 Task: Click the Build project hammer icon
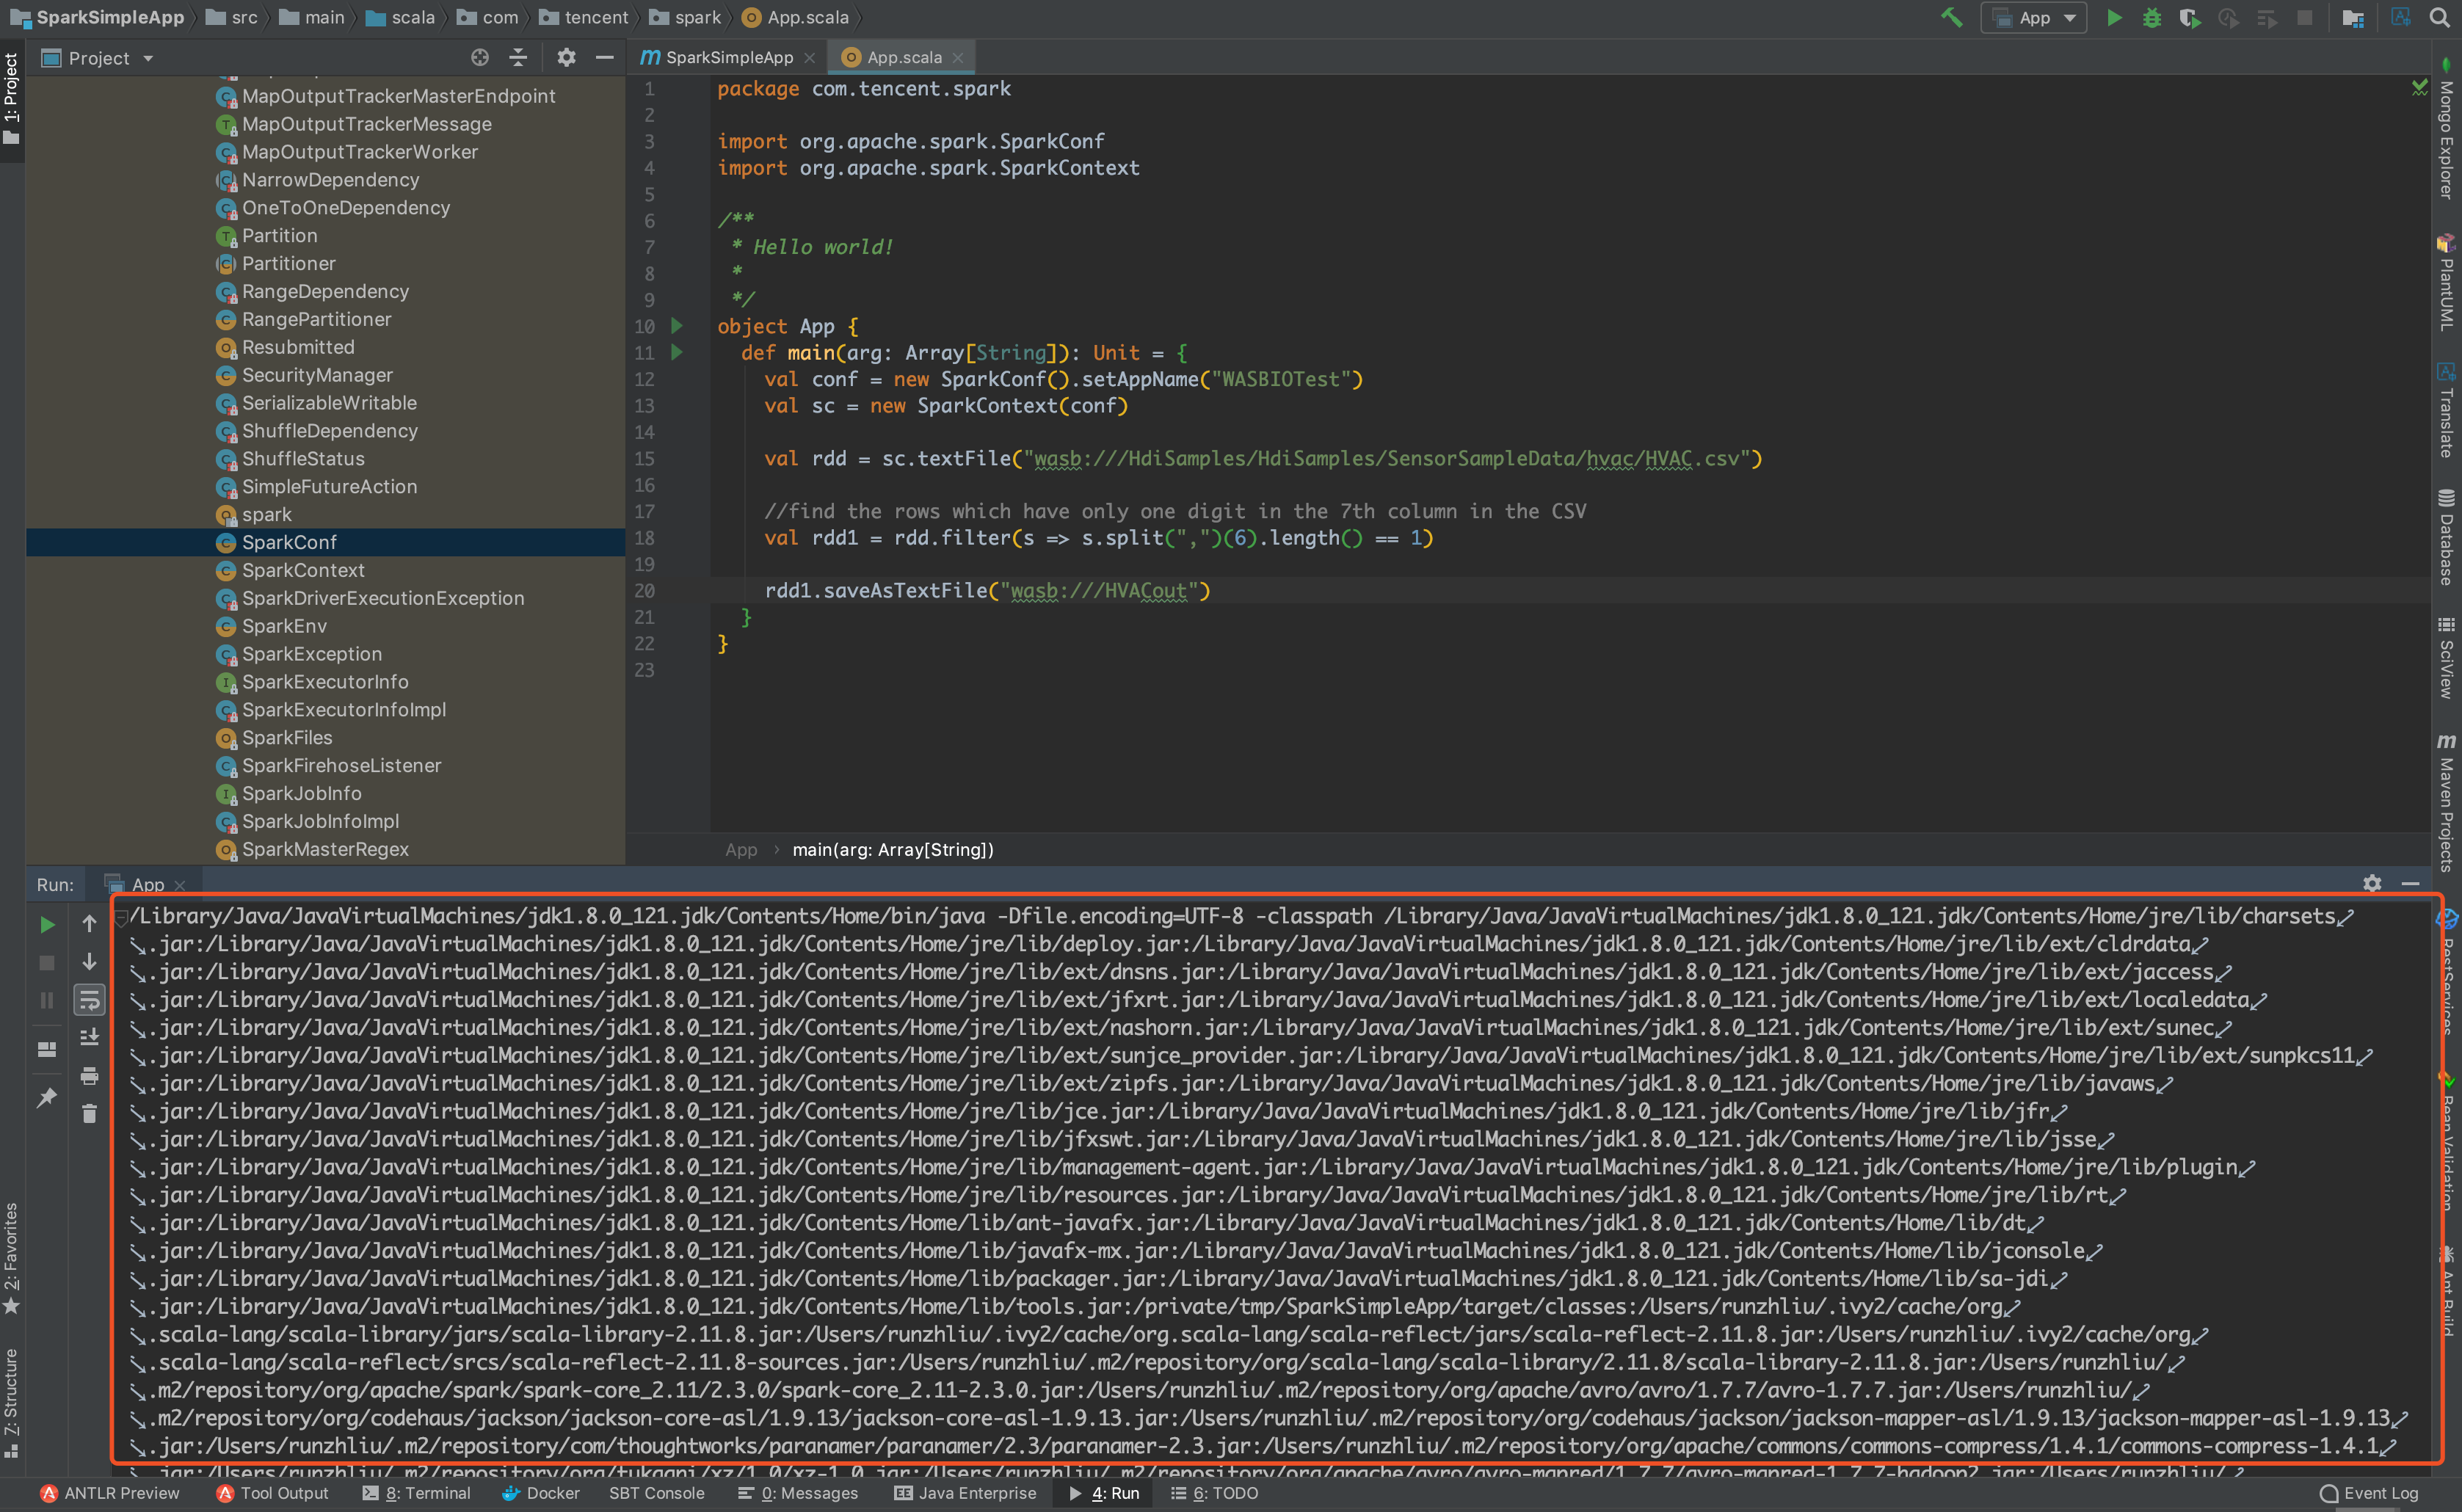(1951, 18)
